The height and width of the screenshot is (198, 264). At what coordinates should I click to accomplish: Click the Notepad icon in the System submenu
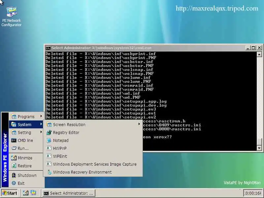coord(49,141)
